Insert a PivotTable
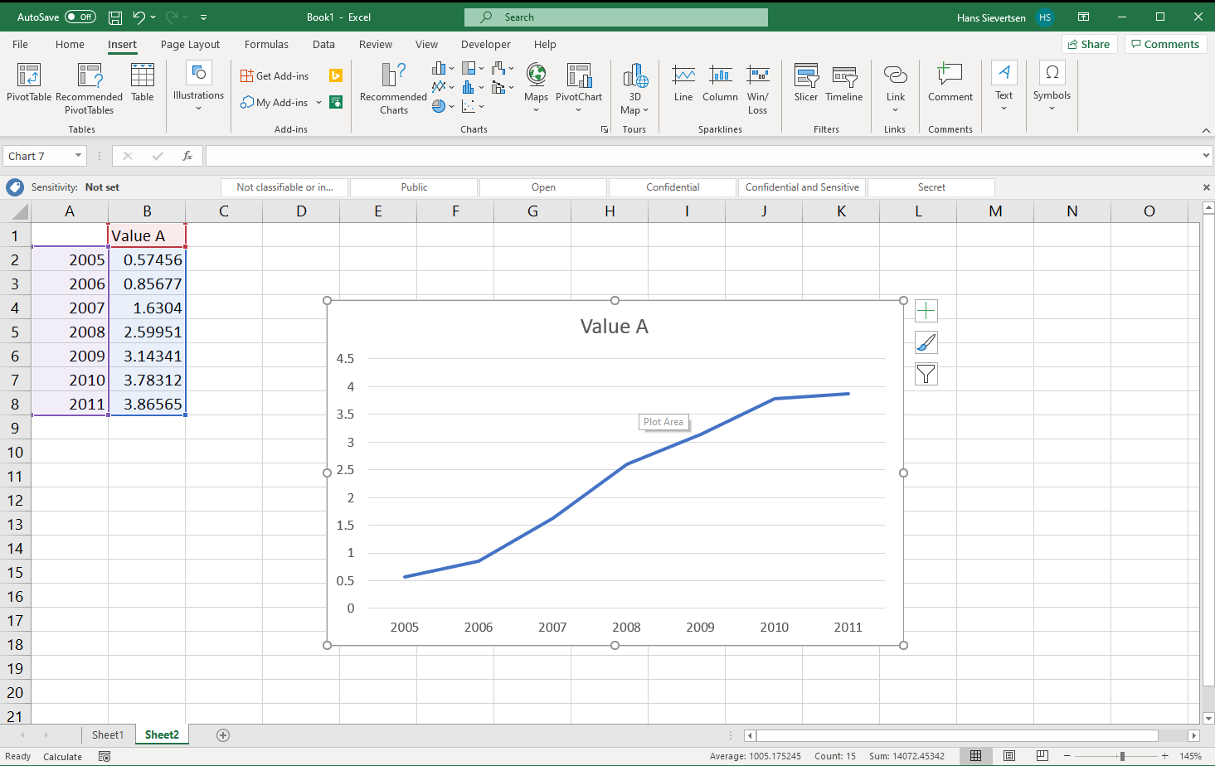 (29, 83)
